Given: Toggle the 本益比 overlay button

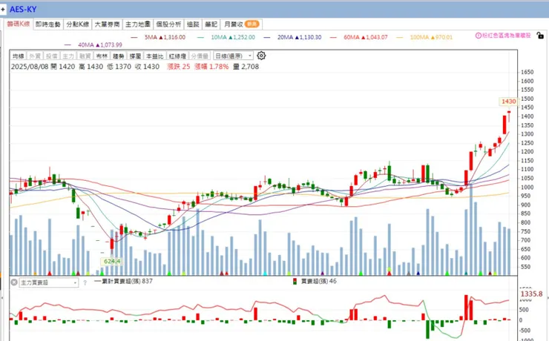Looking at the screenshot, I should [155, 56].
